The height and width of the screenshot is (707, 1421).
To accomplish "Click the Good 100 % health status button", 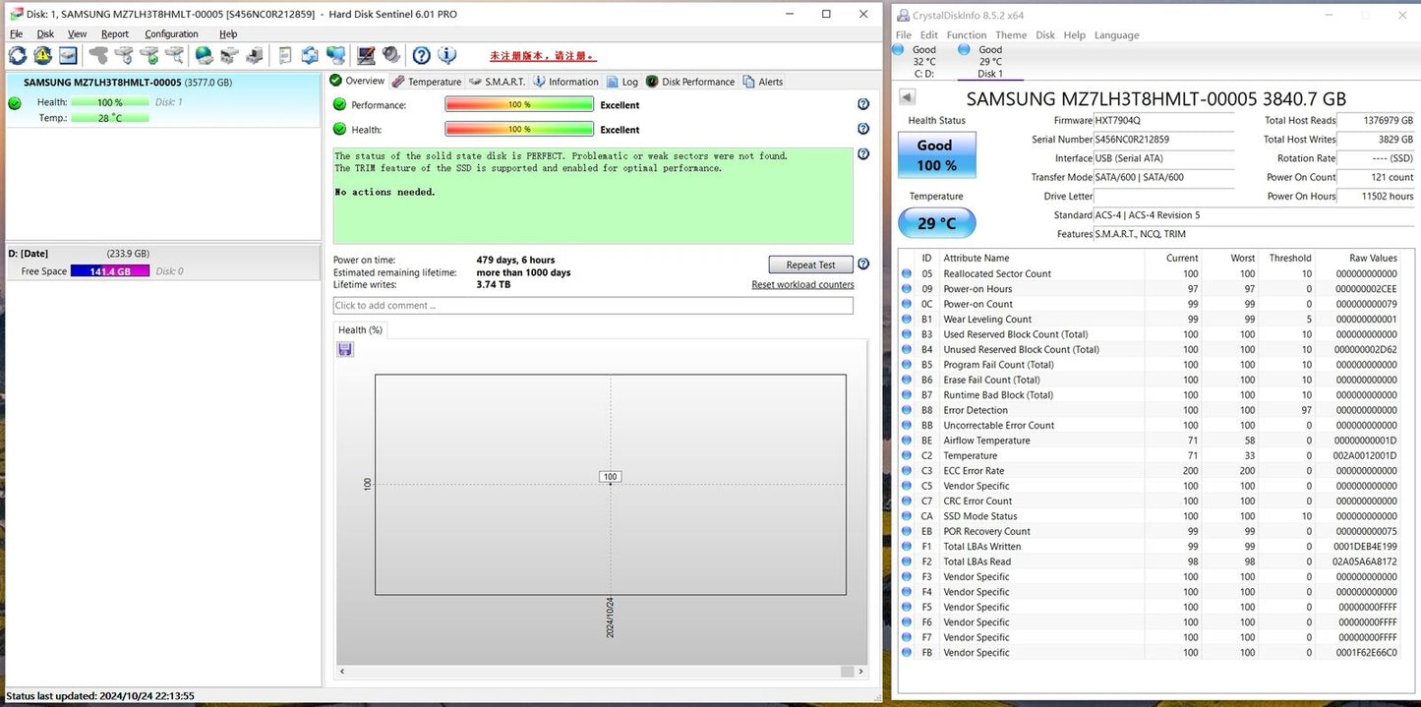I will (936, 155).
